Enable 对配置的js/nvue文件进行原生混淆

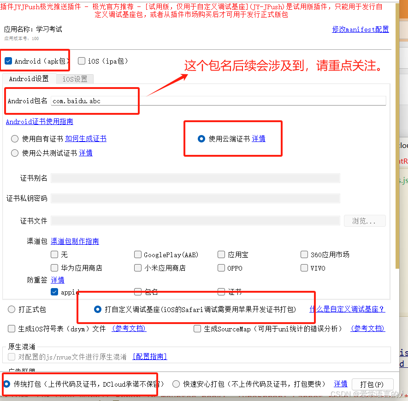[x=10, y=356]
